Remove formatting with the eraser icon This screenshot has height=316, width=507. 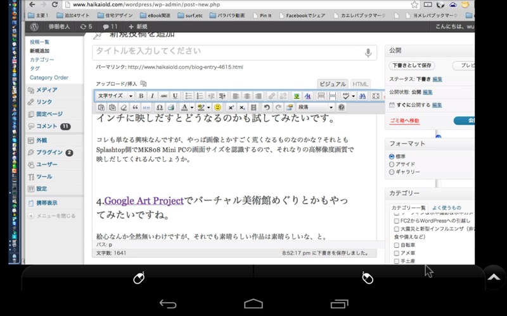[124, 107]
